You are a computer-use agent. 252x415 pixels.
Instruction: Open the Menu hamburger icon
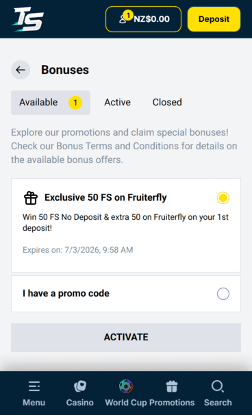[x=34, y=387]
